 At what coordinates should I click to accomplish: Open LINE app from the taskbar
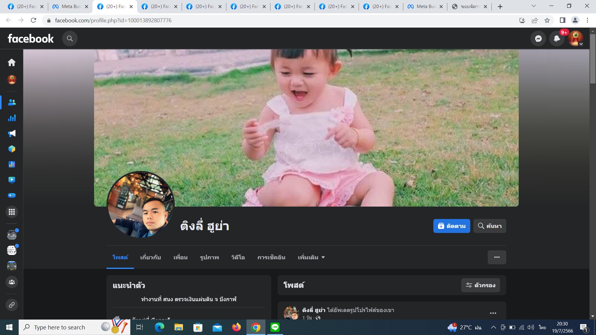(x=275, y=327)
